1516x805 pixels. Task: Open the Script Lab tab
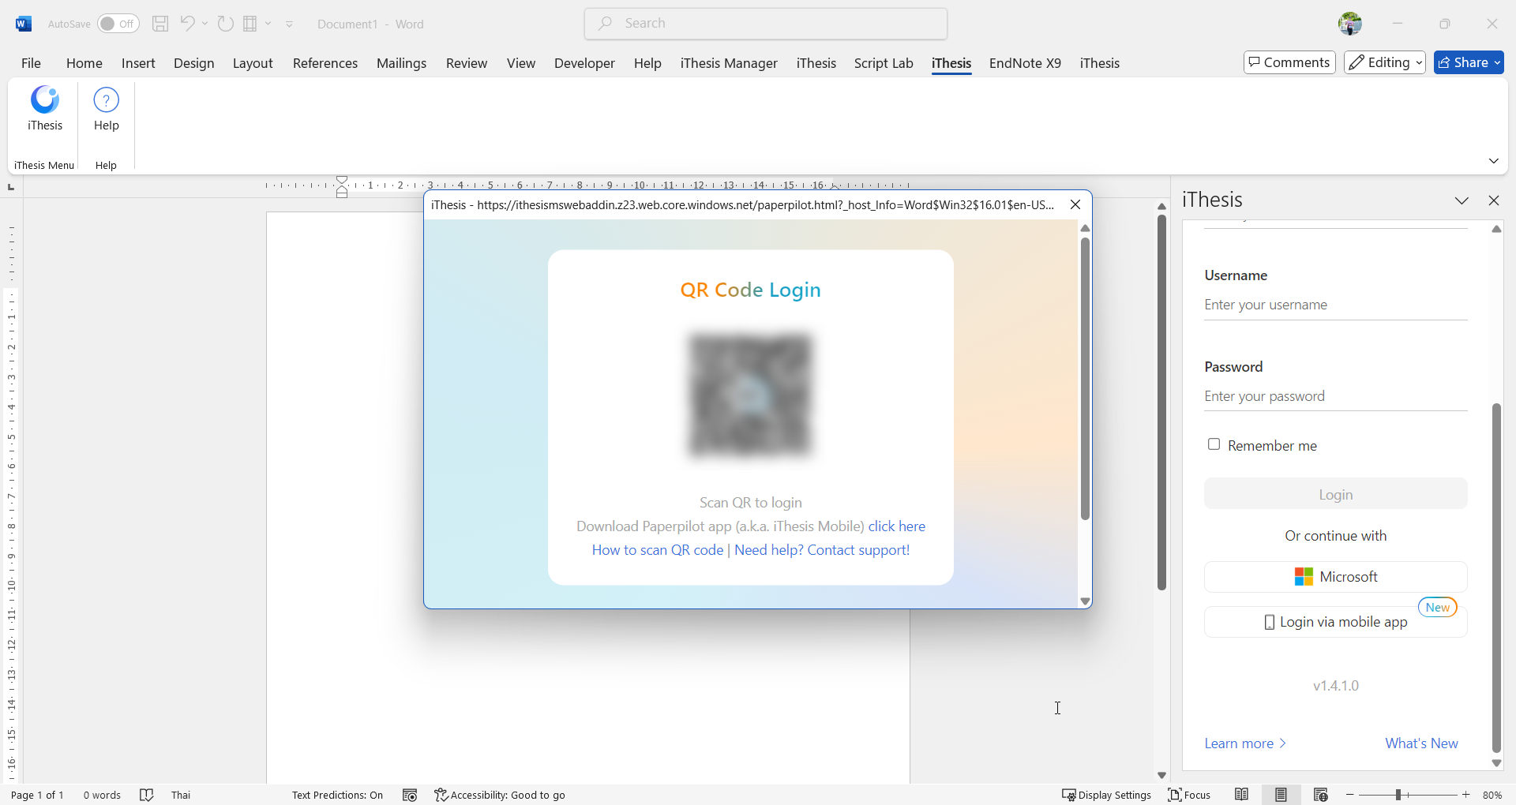coord(884,63)
